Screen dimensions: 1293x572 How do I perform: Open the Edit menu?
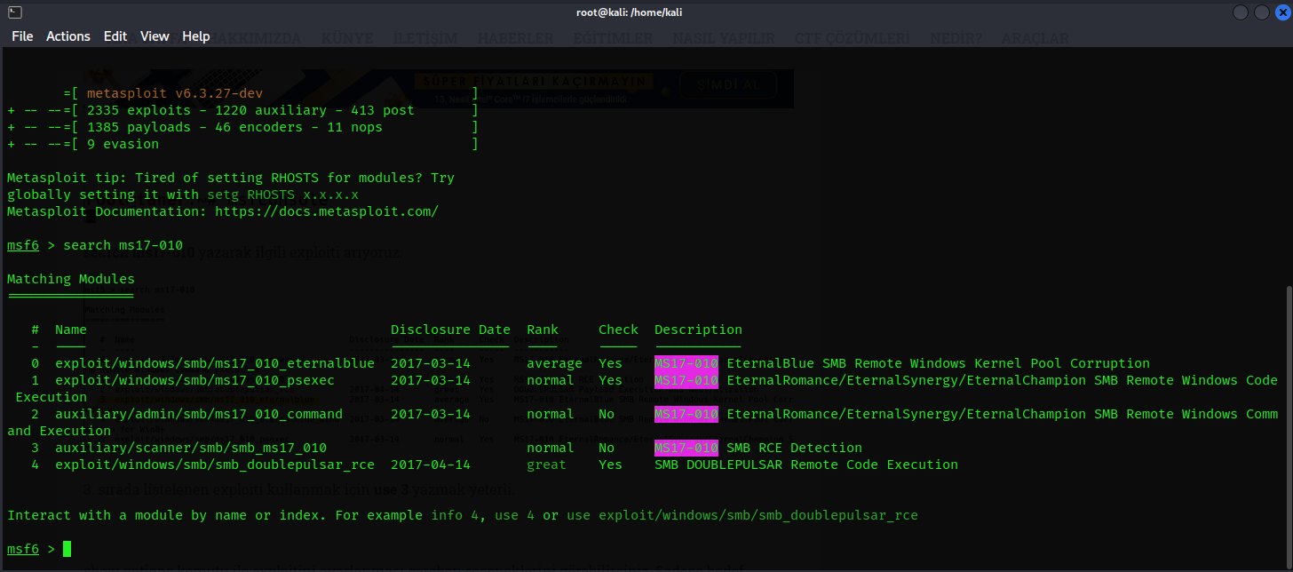pos(115,36)
